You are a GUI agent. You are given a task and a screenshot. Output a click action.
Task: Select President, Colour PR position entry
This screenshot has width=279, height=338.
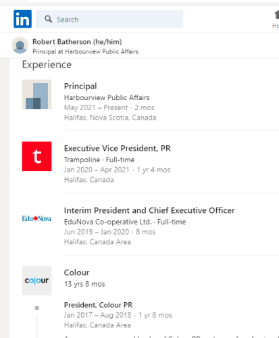coord(98,305)
